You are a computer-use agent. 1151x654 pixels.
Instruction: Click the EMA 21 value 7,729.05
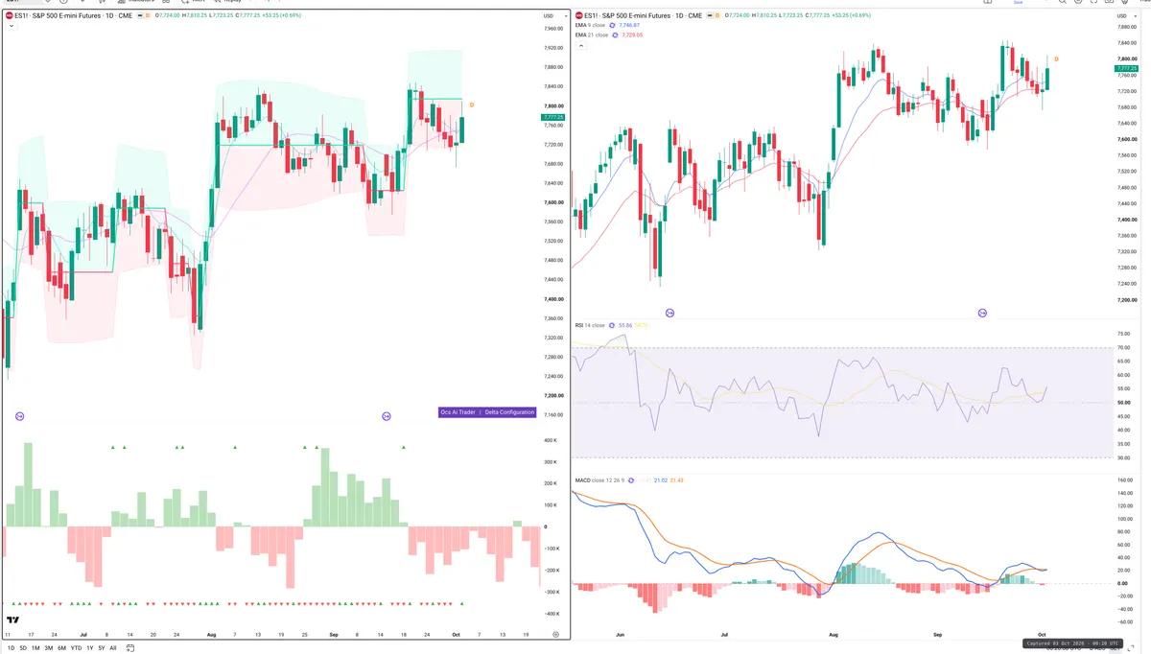(632, 35)
